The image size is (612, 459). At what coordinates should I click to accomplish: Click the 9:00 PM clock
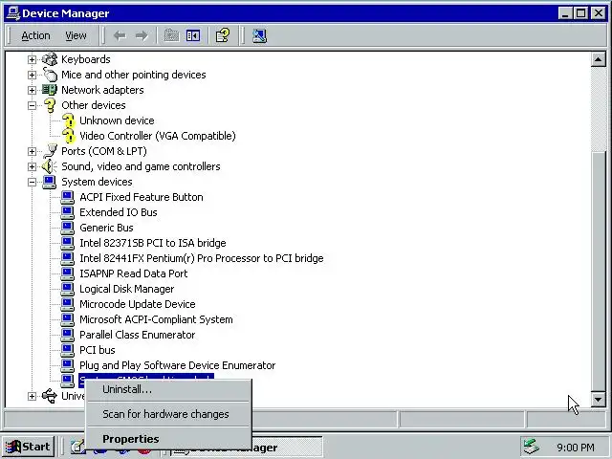pos(576,448)
